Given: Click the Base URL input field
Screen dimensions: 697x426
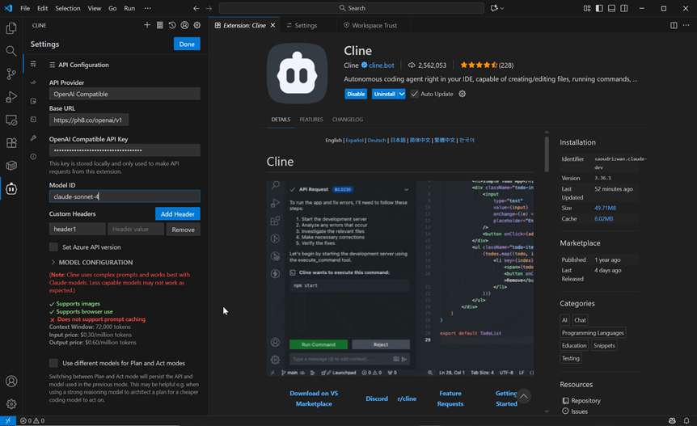Looking at the screenshot, I should 89,120.
